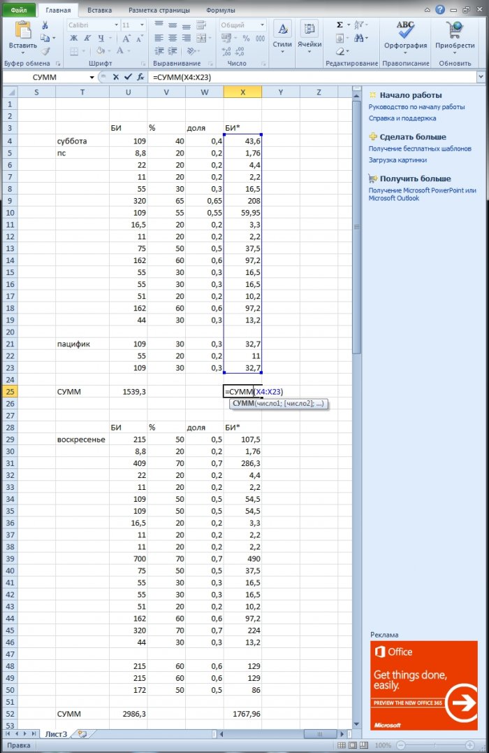Viewport: 489px width, 753px height.
Task: Click the Format Painter brush icon
Action: tap(45, 51)
